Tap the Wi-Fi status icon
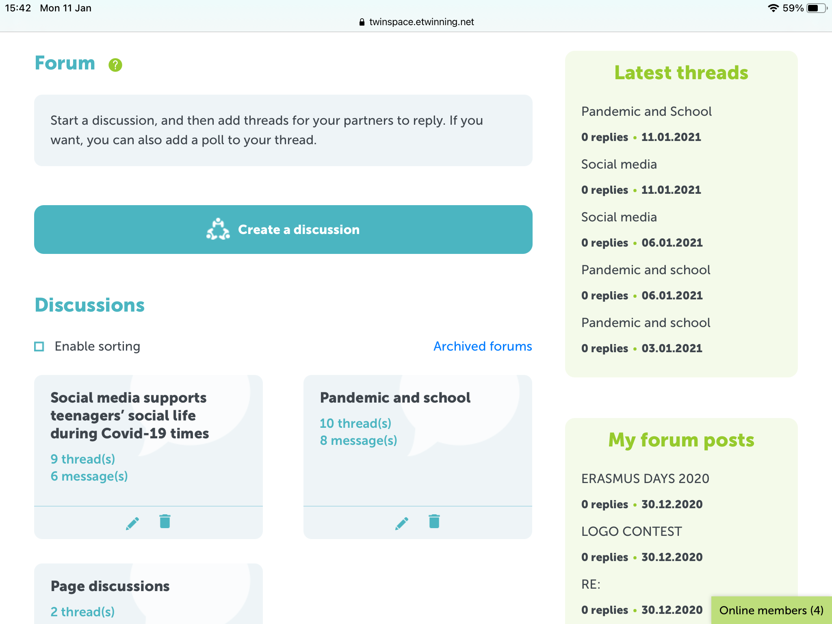Screen dimensions: 832x624 773,8
